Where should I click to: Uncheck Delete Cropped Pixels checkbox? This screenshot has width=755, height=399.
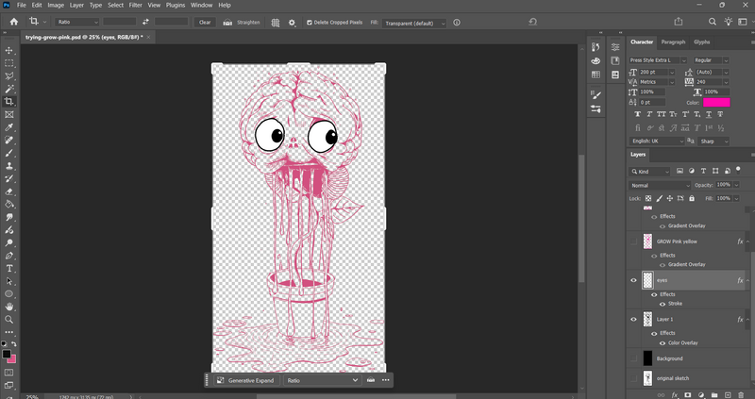pos(310,23)
